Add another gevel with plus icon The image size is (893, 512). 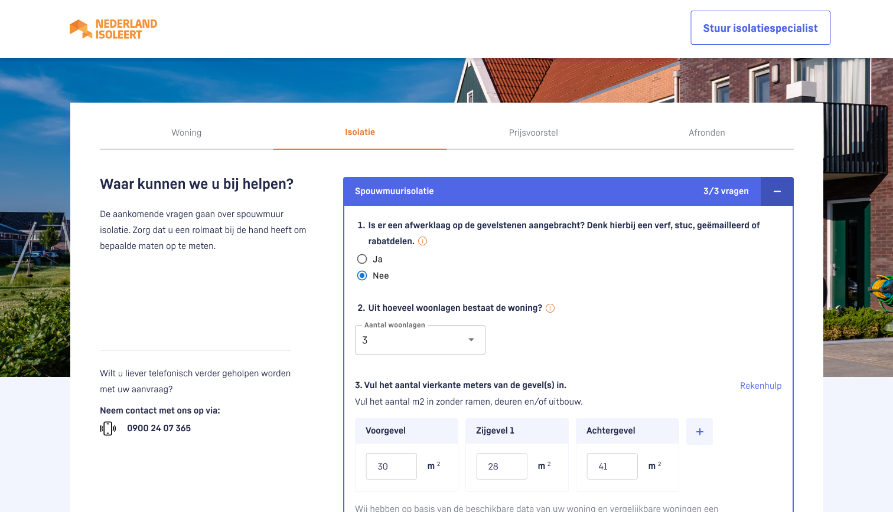(699, 432)
